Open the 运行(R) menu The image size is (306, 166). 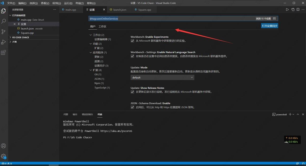[68, 3]
